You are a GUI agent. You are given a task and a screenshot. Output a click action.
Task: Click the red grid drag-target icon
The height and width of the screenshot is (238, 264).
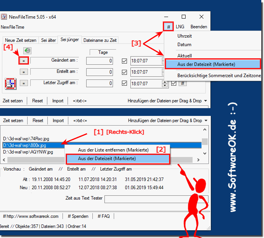coord(10,84)
